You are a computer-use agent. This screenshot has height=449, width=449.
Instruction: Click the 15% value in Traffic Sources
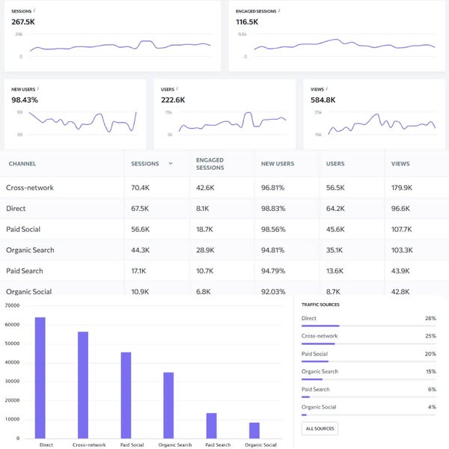(431, 371)
